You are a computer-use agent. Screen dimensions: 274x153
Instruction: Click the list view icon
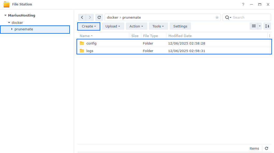(x=254, y=26)
